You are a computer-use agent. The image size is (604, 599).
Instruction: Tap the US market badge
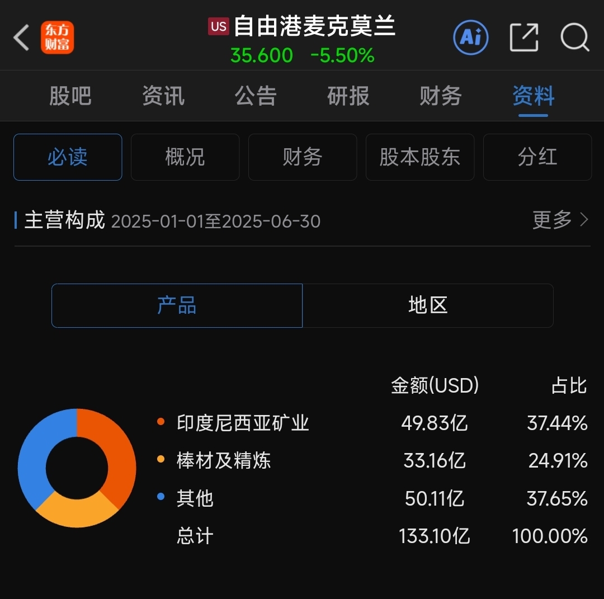point(219,26)
